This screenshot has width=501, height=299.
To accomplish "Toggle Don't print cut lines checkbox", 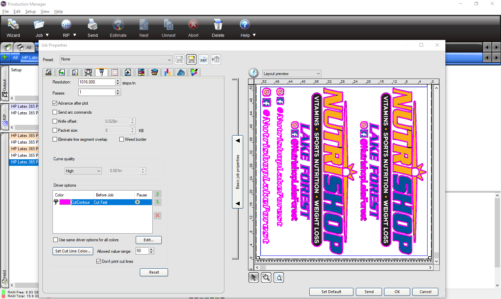I will (98, 261).
